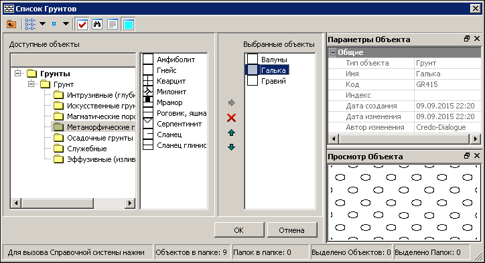Image resolution: width=485 pixels, height=263 pixels.
Task: Select Галька in selected objects
Action: (273, 70)
